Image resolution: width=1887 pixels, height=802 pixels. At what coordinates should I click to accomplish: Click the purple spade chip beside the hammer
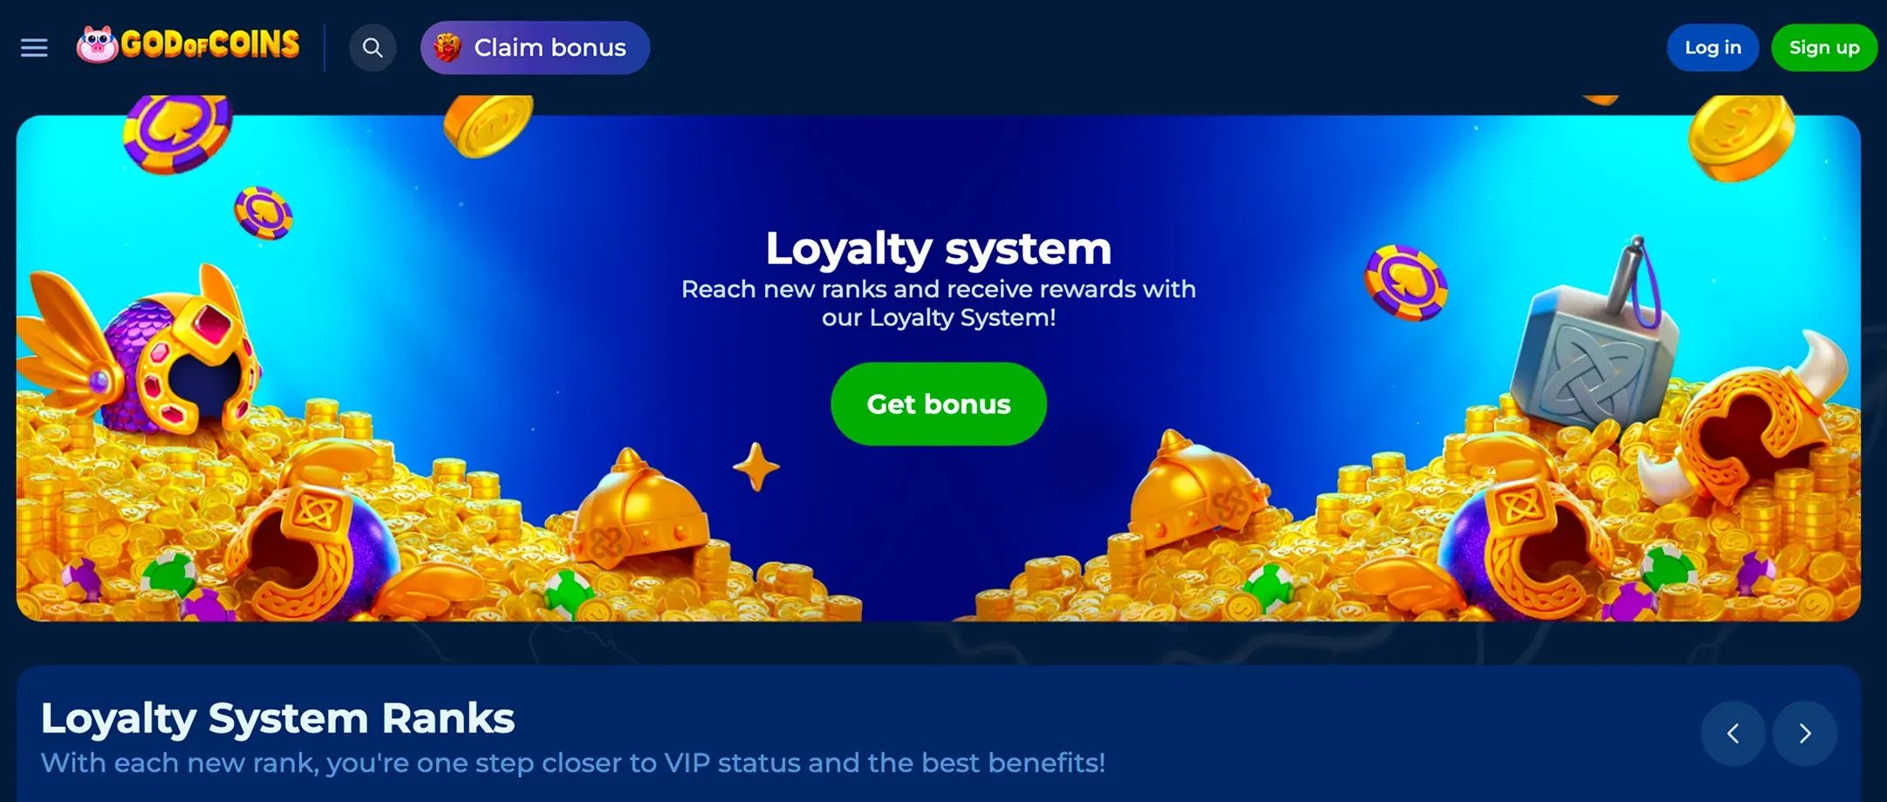1406,282
